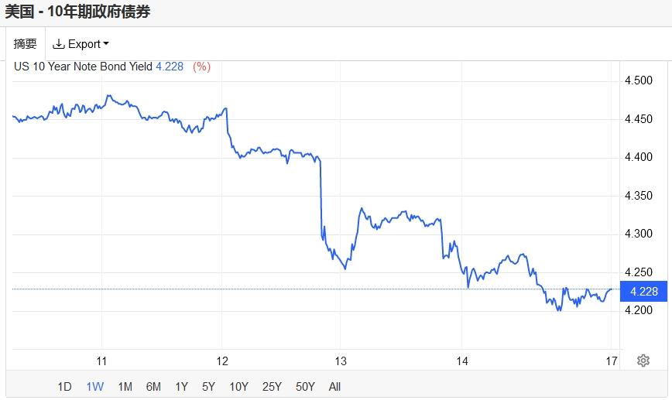This screenshot has height=400, width=672.
Task: Select the 1W time range
Action: pos(94,386)
